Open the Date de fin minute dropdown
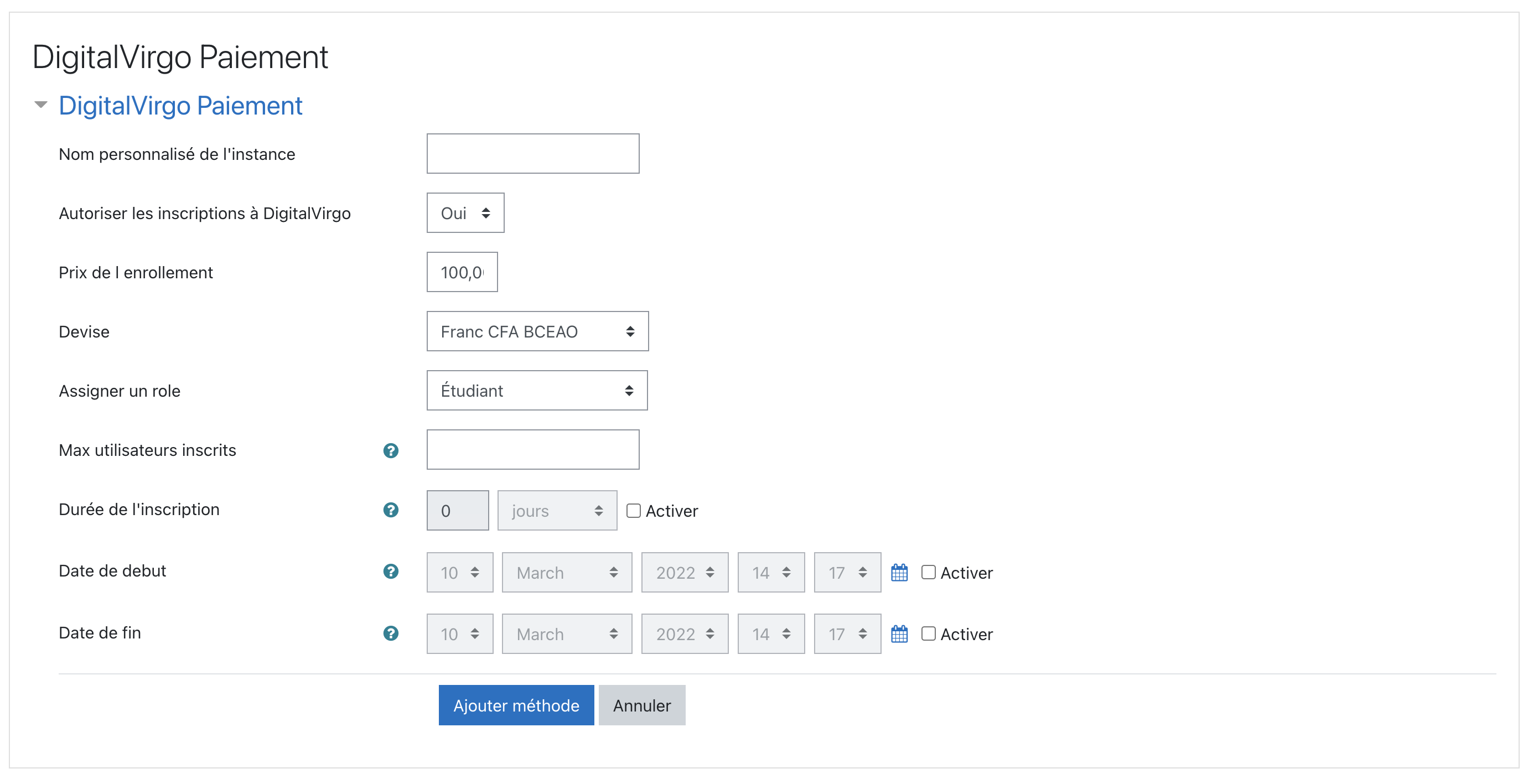This screenshot has height=779, width=1523. tap(847, 633)
